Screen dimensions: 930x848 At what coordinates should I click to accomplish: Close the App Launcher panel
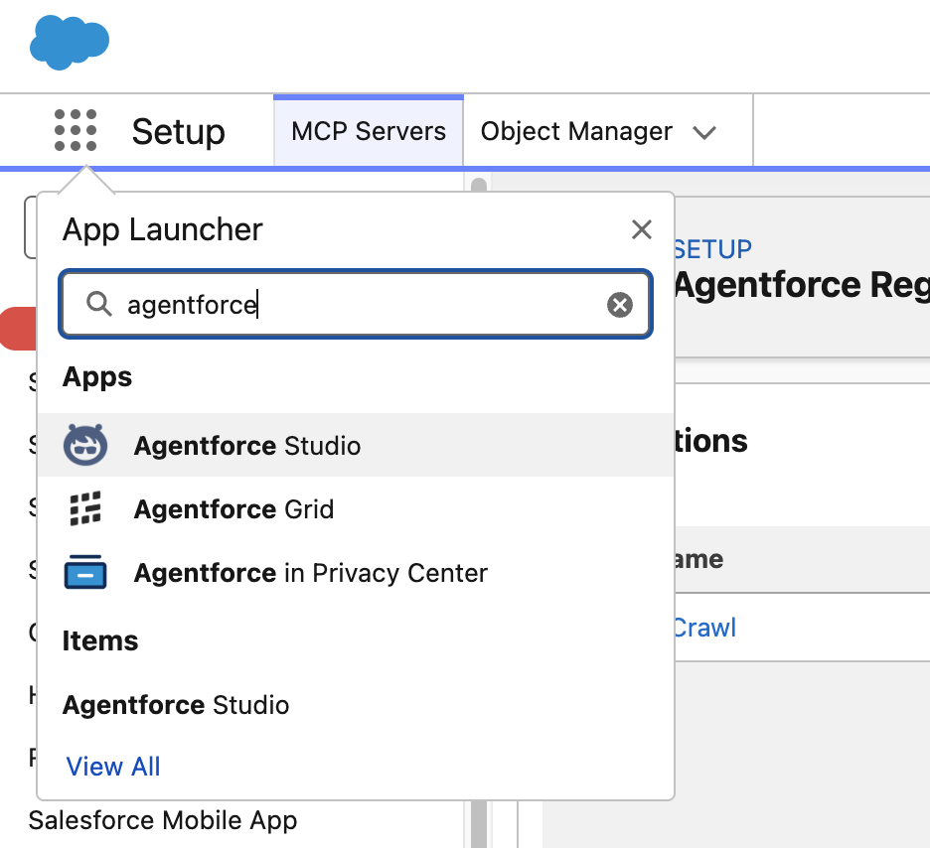pyautogui.click(x=642, y=229)
